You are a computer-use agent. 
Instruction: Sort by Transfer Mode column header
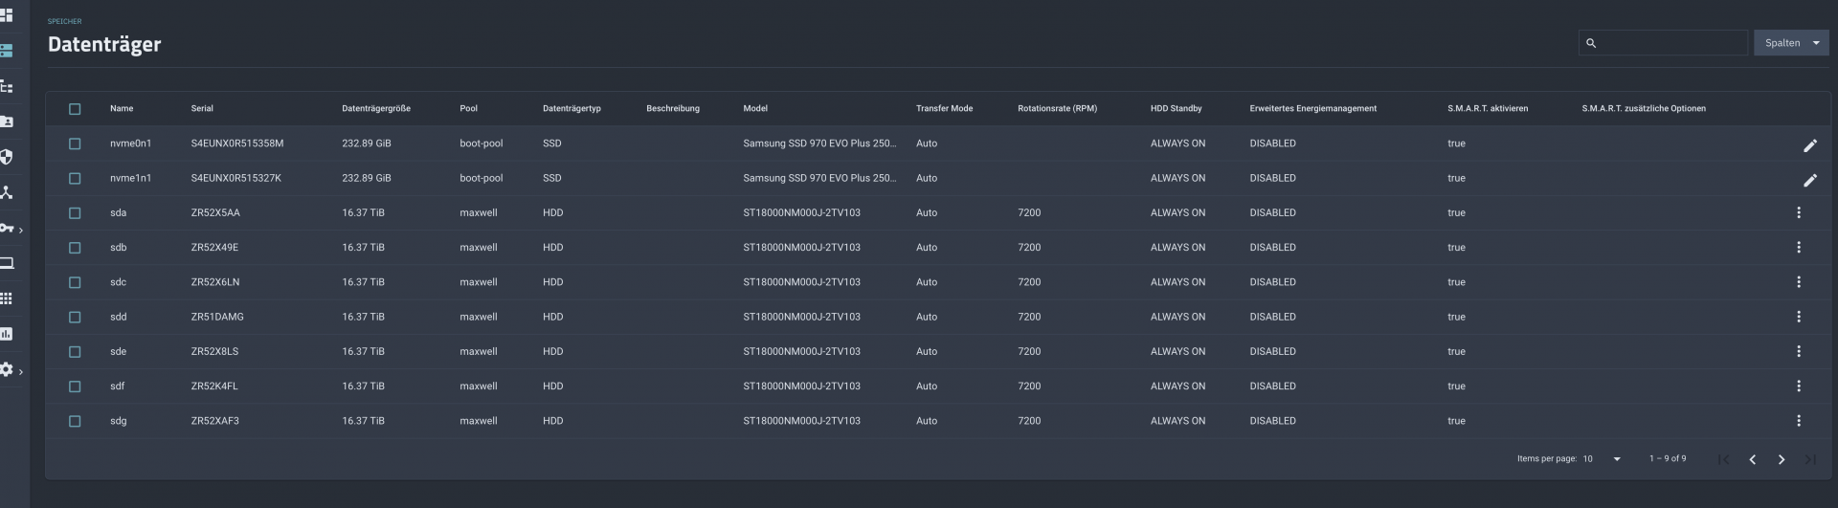[x=944, y=109]
